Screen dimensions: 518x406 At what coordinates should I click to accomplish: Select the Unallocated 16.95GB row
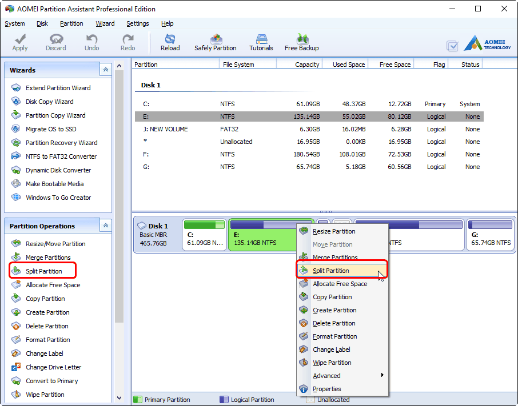[x=309, y=142]
